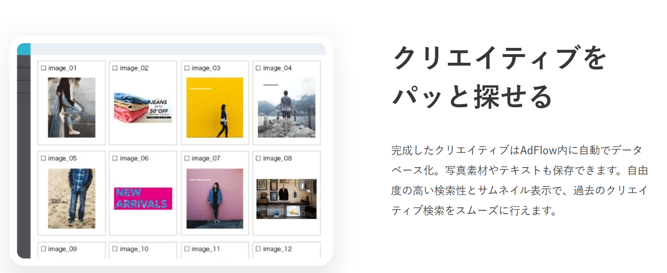Open the pink wall image_07 thumbnail

tap(215, 198)
